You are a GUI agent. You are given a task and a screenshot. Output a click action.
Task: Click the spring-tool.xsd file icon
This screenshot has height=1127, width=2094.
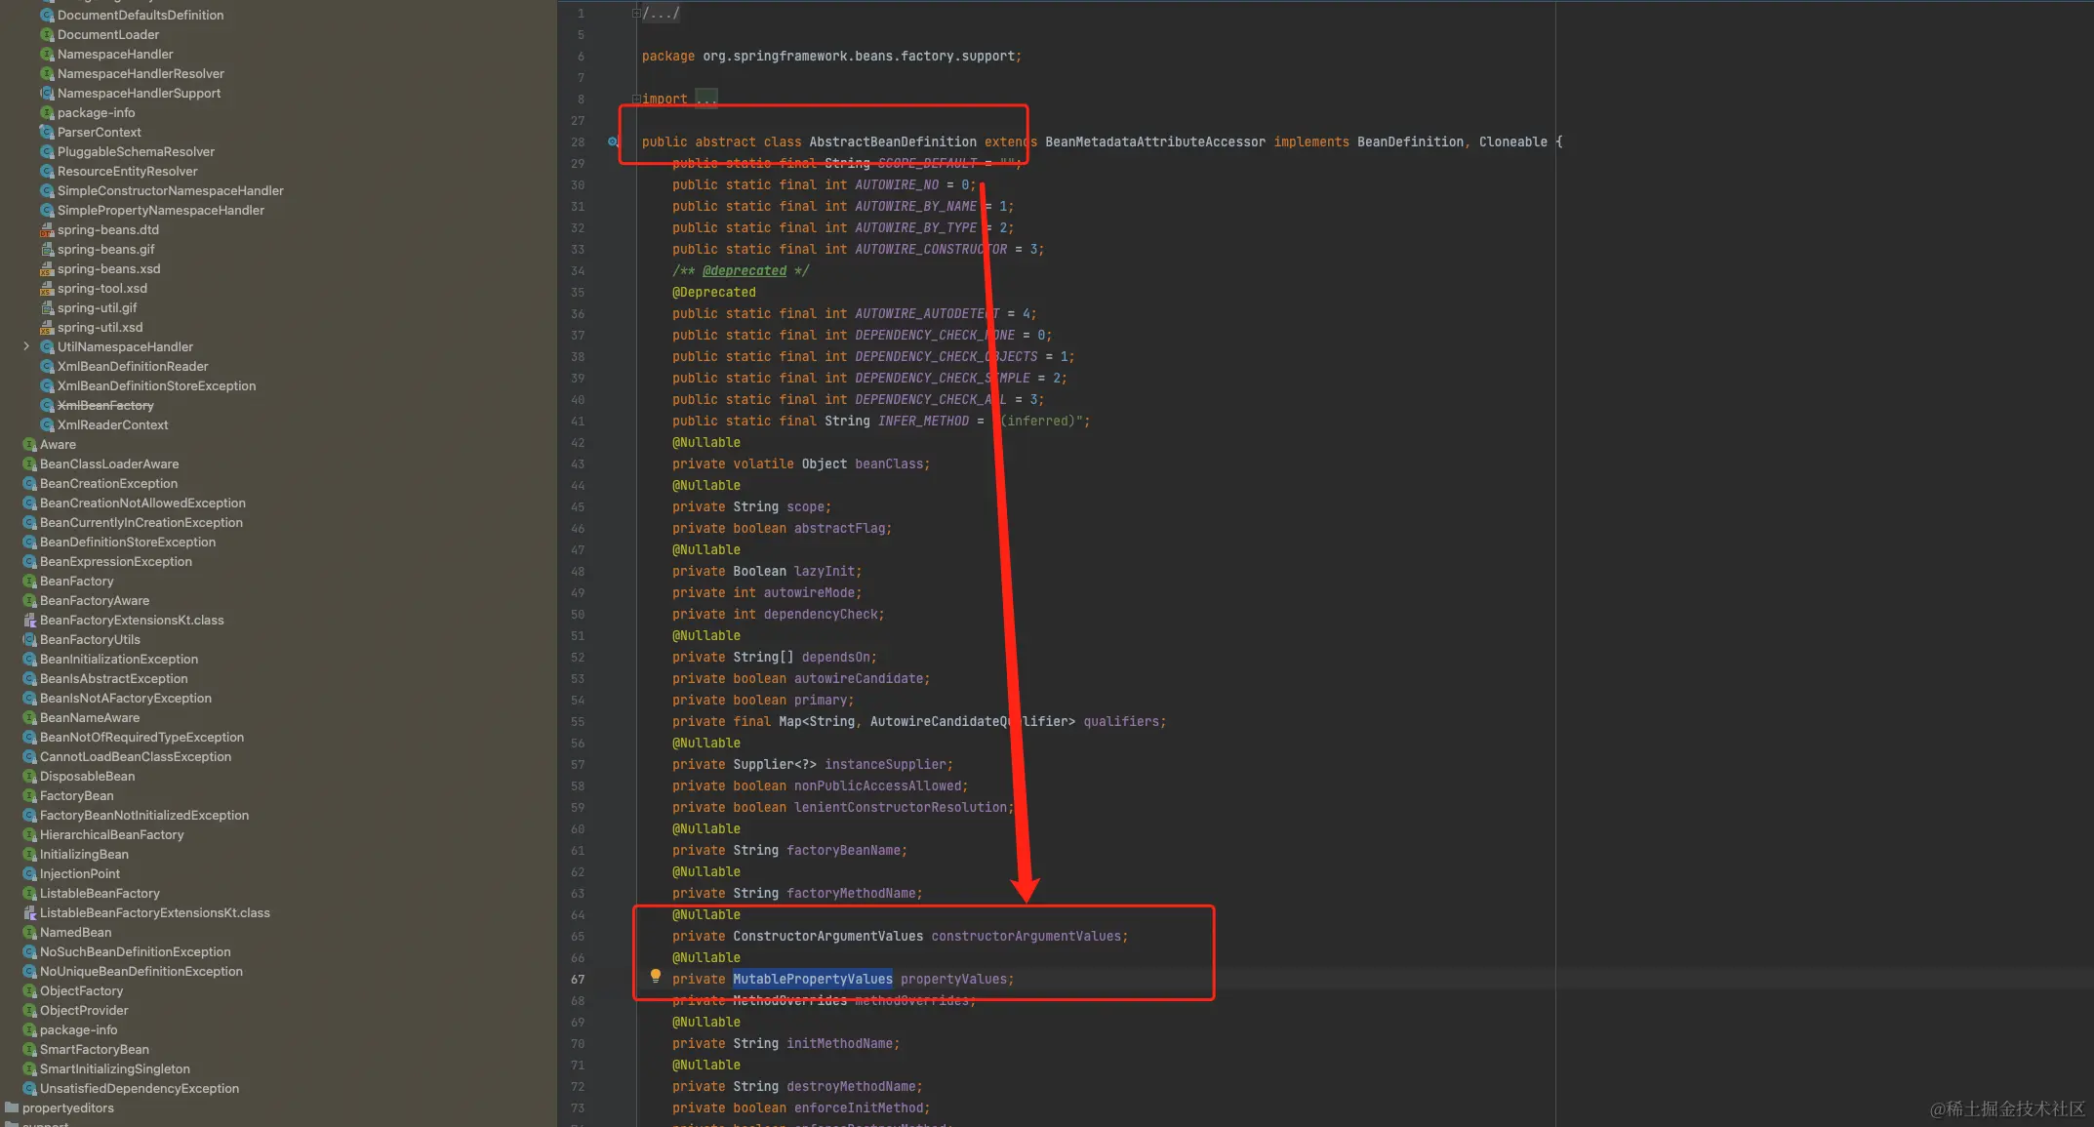47,289
